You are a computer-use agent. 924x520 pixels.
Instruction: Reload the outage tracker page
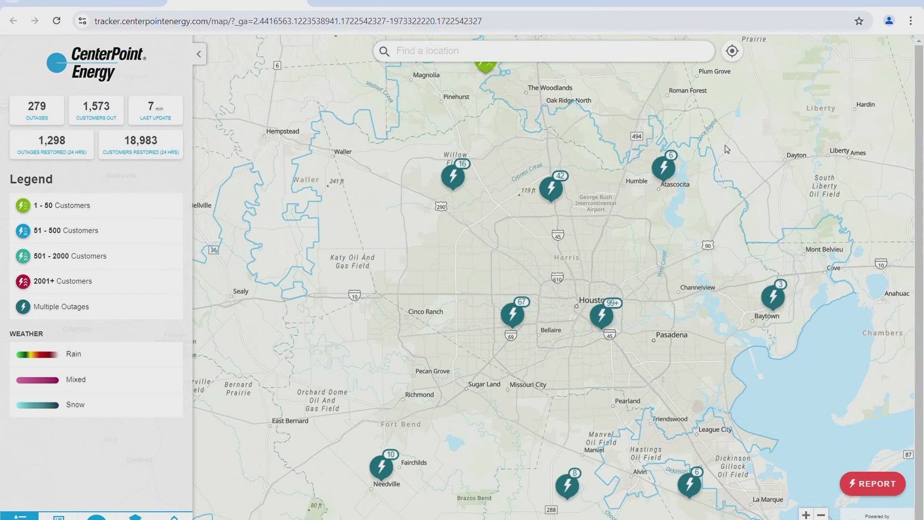click(x=57, y=21)
